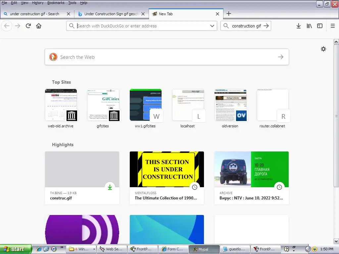
Task: Click the DuckDuckGo logo in search box
Action: pos(53,57)
